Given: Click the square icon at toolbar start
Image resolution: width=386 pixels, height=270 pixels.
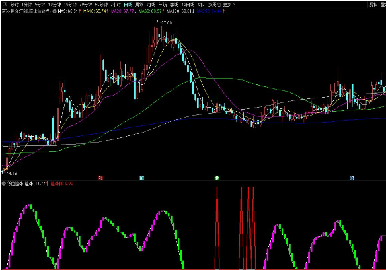Looking at the screenshot, I should (x=5, y=4).
